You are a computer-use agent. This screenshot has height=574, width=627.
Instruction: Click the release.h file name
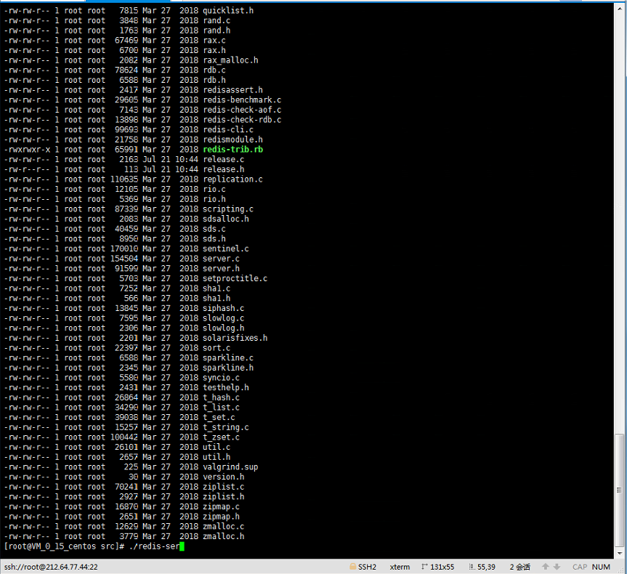click(x=223, y=169)
